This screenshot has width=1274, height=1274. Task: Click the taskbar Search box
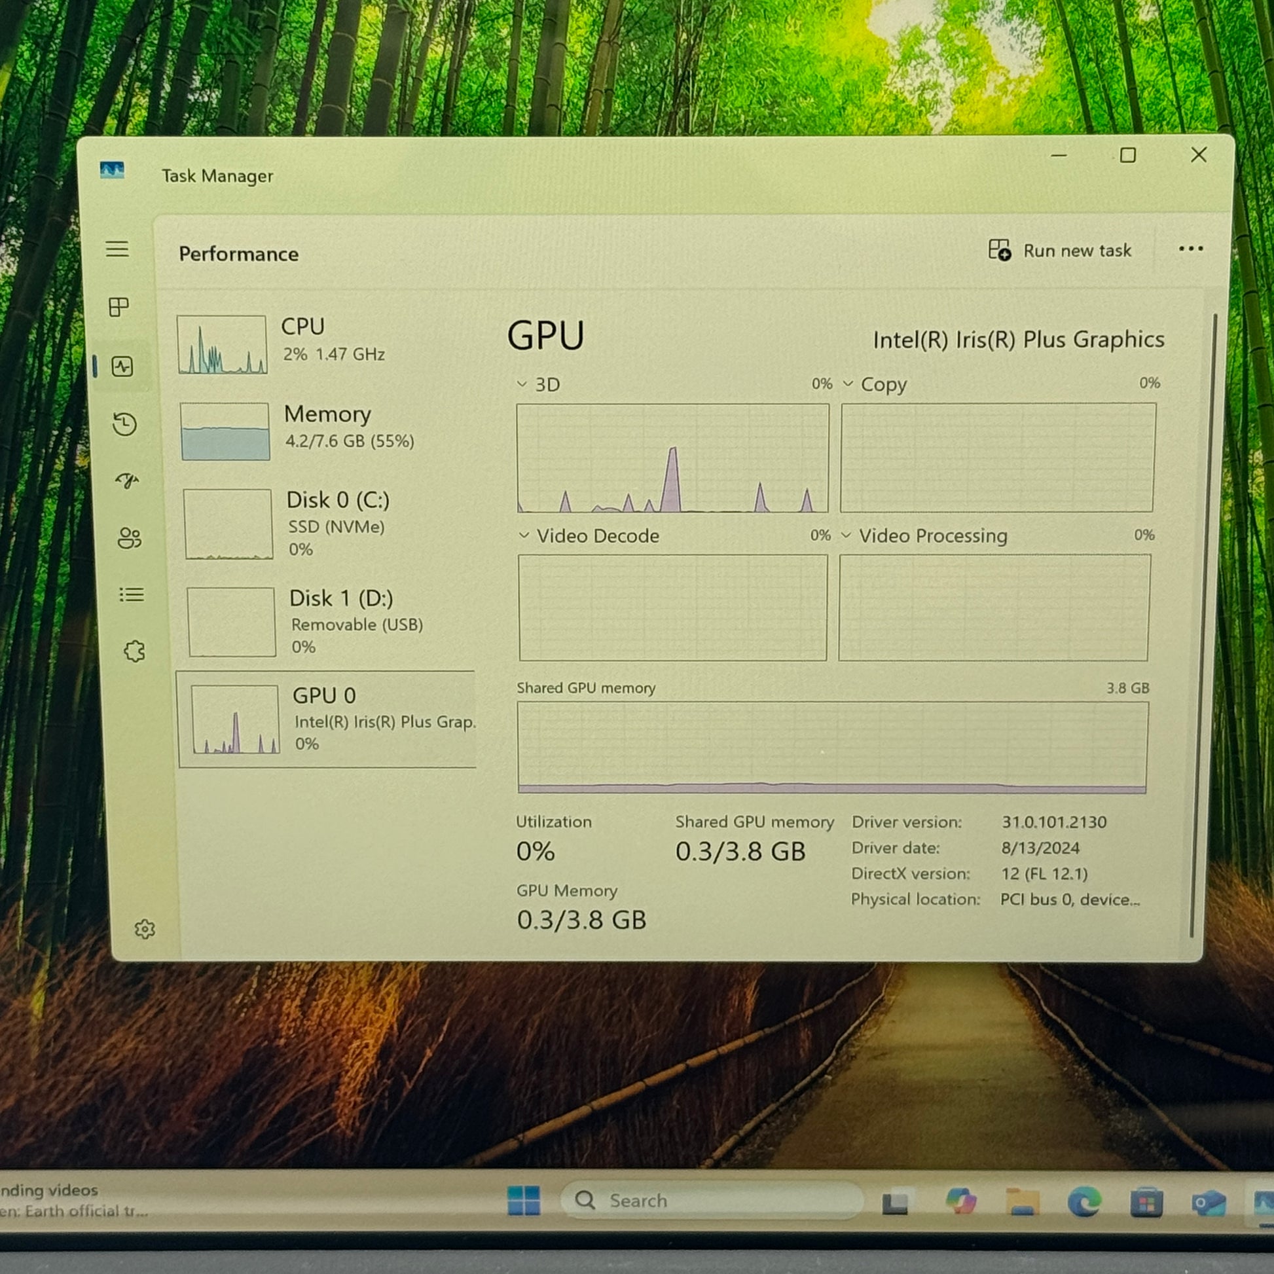[711, 1200]
